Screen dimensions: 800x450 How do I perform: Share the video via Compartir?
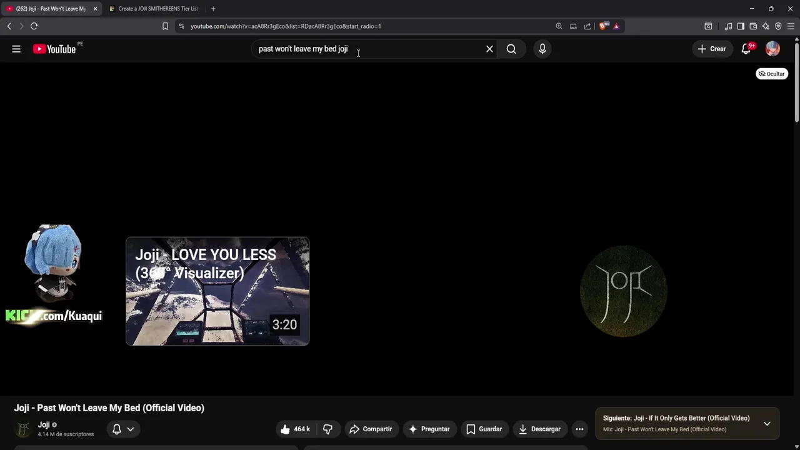371,429
